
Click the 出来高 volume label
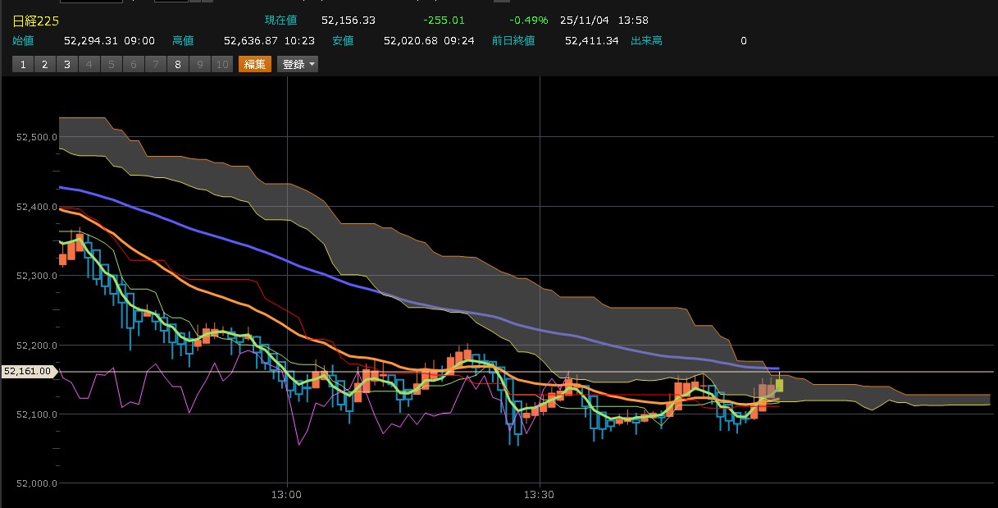[647, 40]
